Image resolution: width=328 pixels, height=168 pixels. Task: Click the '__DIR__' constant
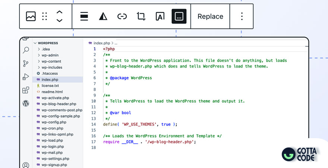point(130,142)
